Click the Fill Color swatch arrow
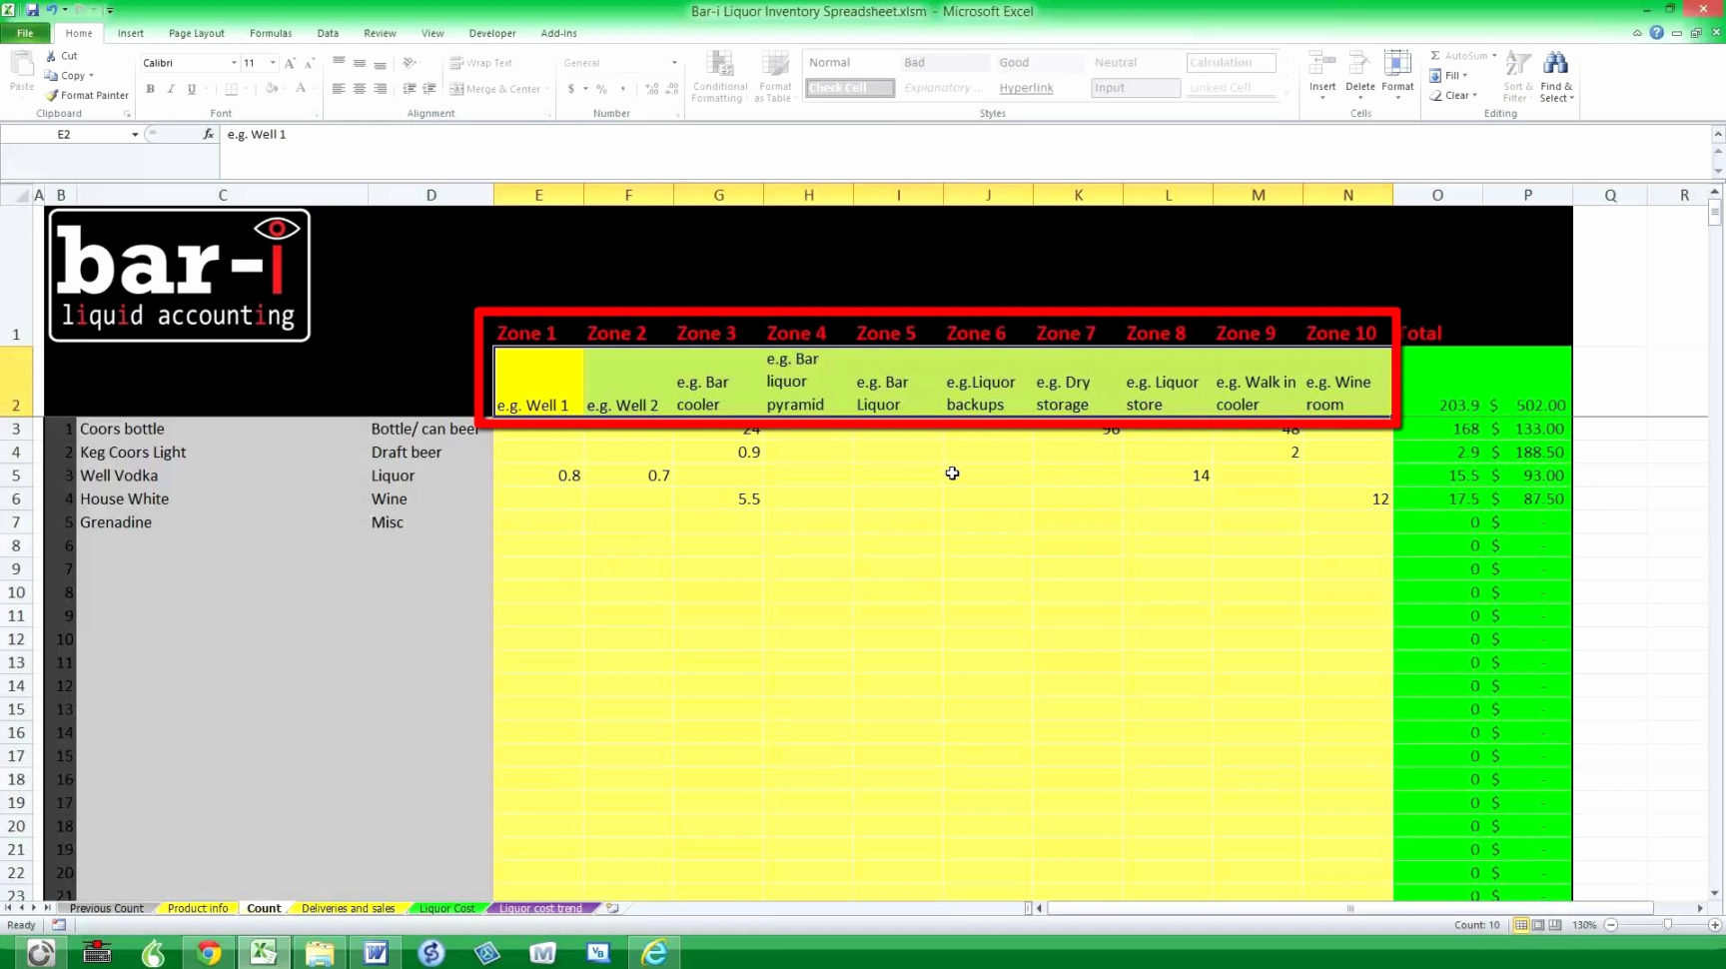This screenshot has height=969, width=1726. [283, 89]
